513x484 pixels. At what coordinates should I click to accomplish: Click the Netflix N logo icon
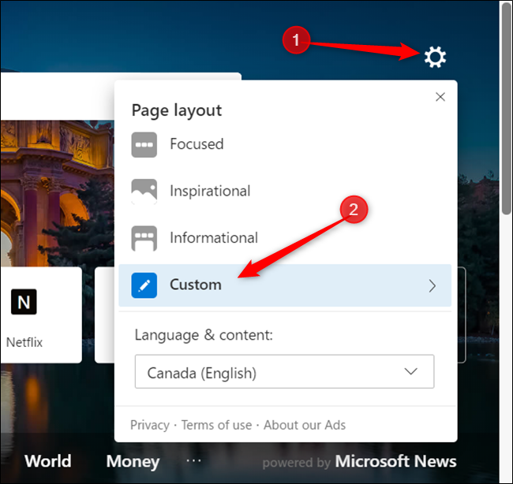(x=24, y=302)
